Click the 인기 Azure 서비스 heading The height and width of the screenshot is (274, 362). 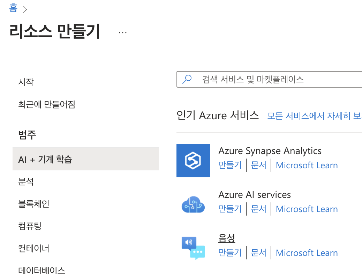218,115
